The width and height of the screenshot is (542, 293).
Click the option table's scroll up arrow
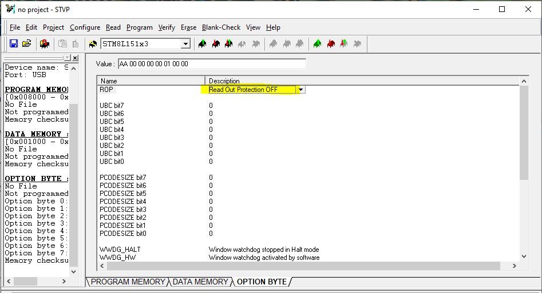[x=524, y=81]
